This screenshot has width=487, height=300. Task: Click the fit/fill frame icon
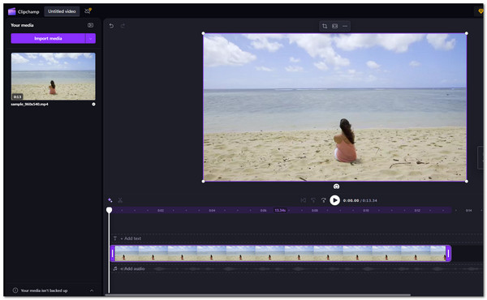334,26
